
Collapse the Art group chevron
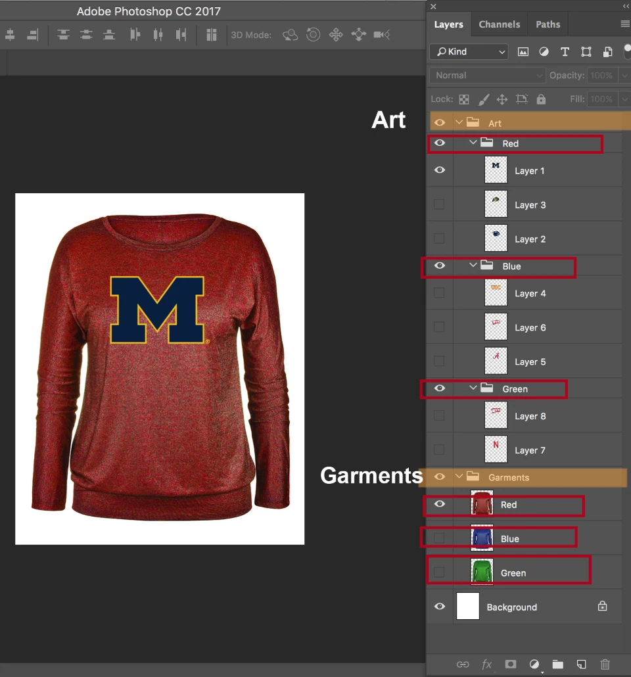coord(459,123)
